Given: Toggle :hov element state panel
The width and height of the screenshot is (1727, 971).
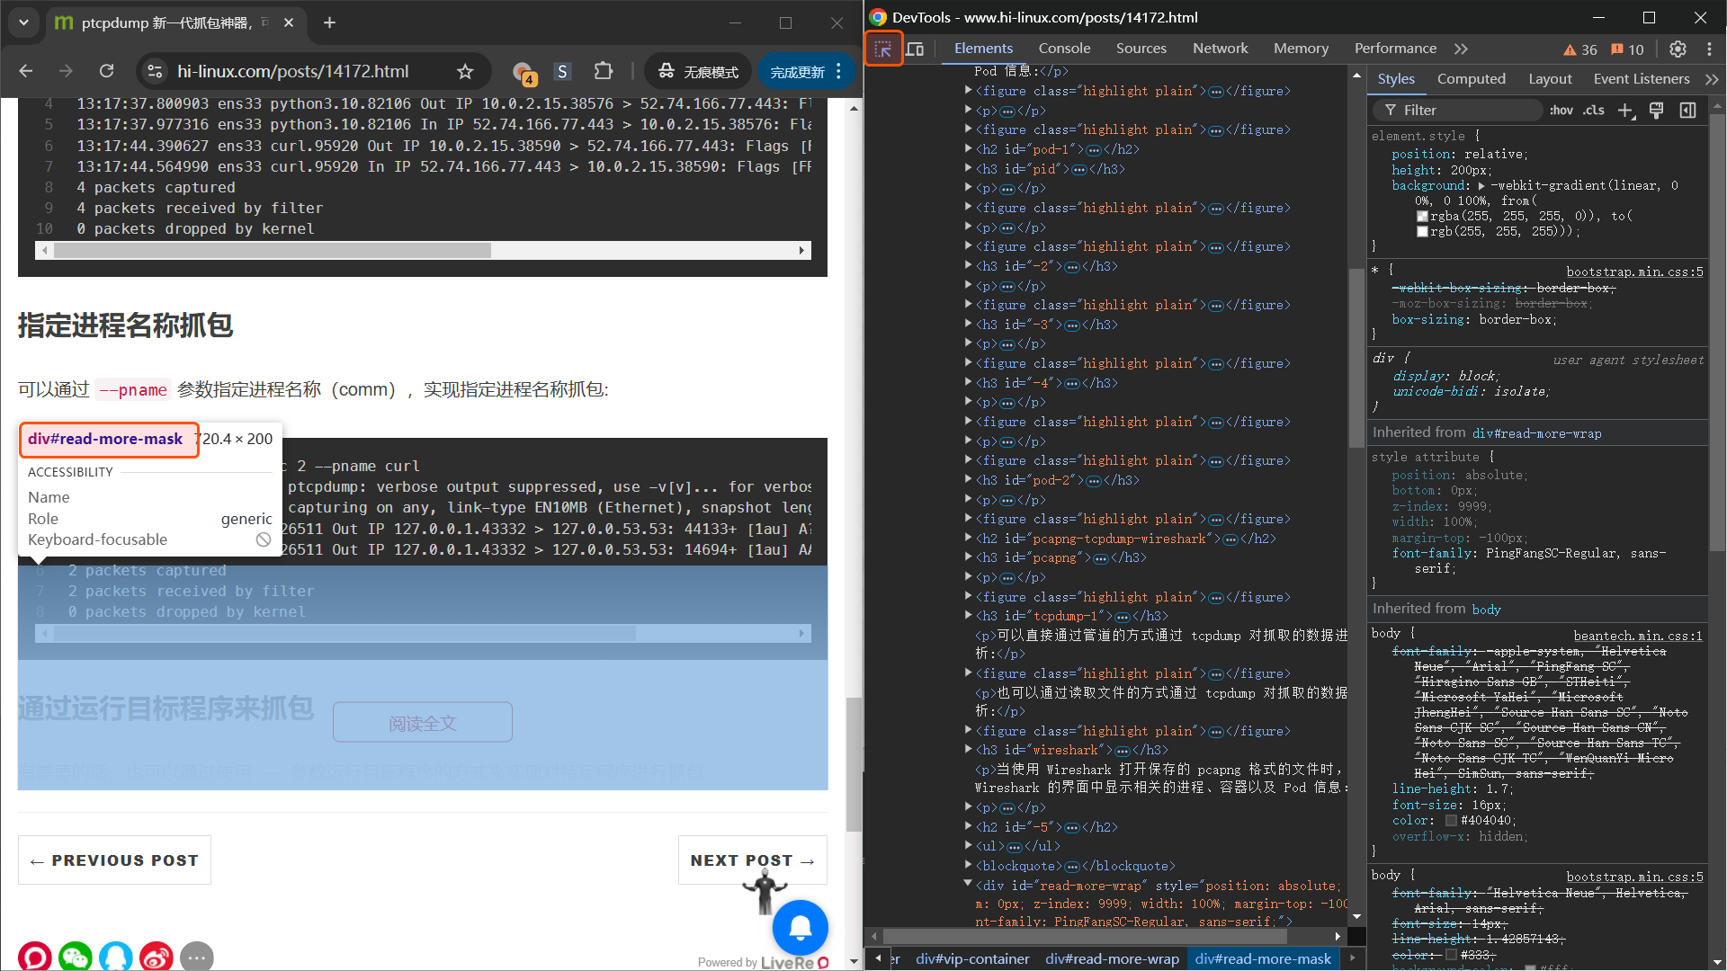Looking at the screenshot, I should click(x=1561, y=110).
